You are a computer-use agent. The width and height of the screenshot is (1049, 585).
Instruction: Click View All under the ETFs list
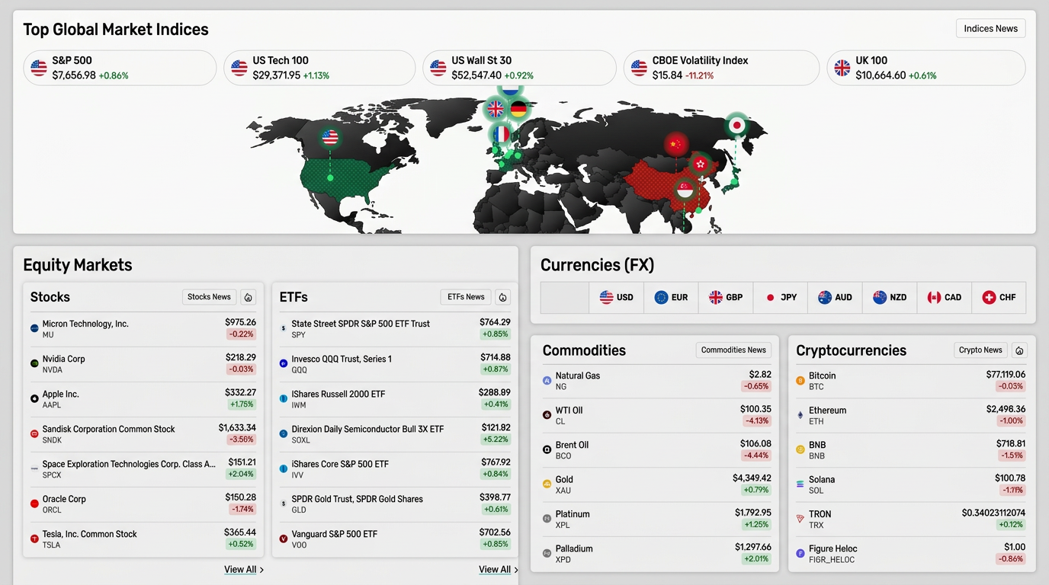click(x=499, y=570)
